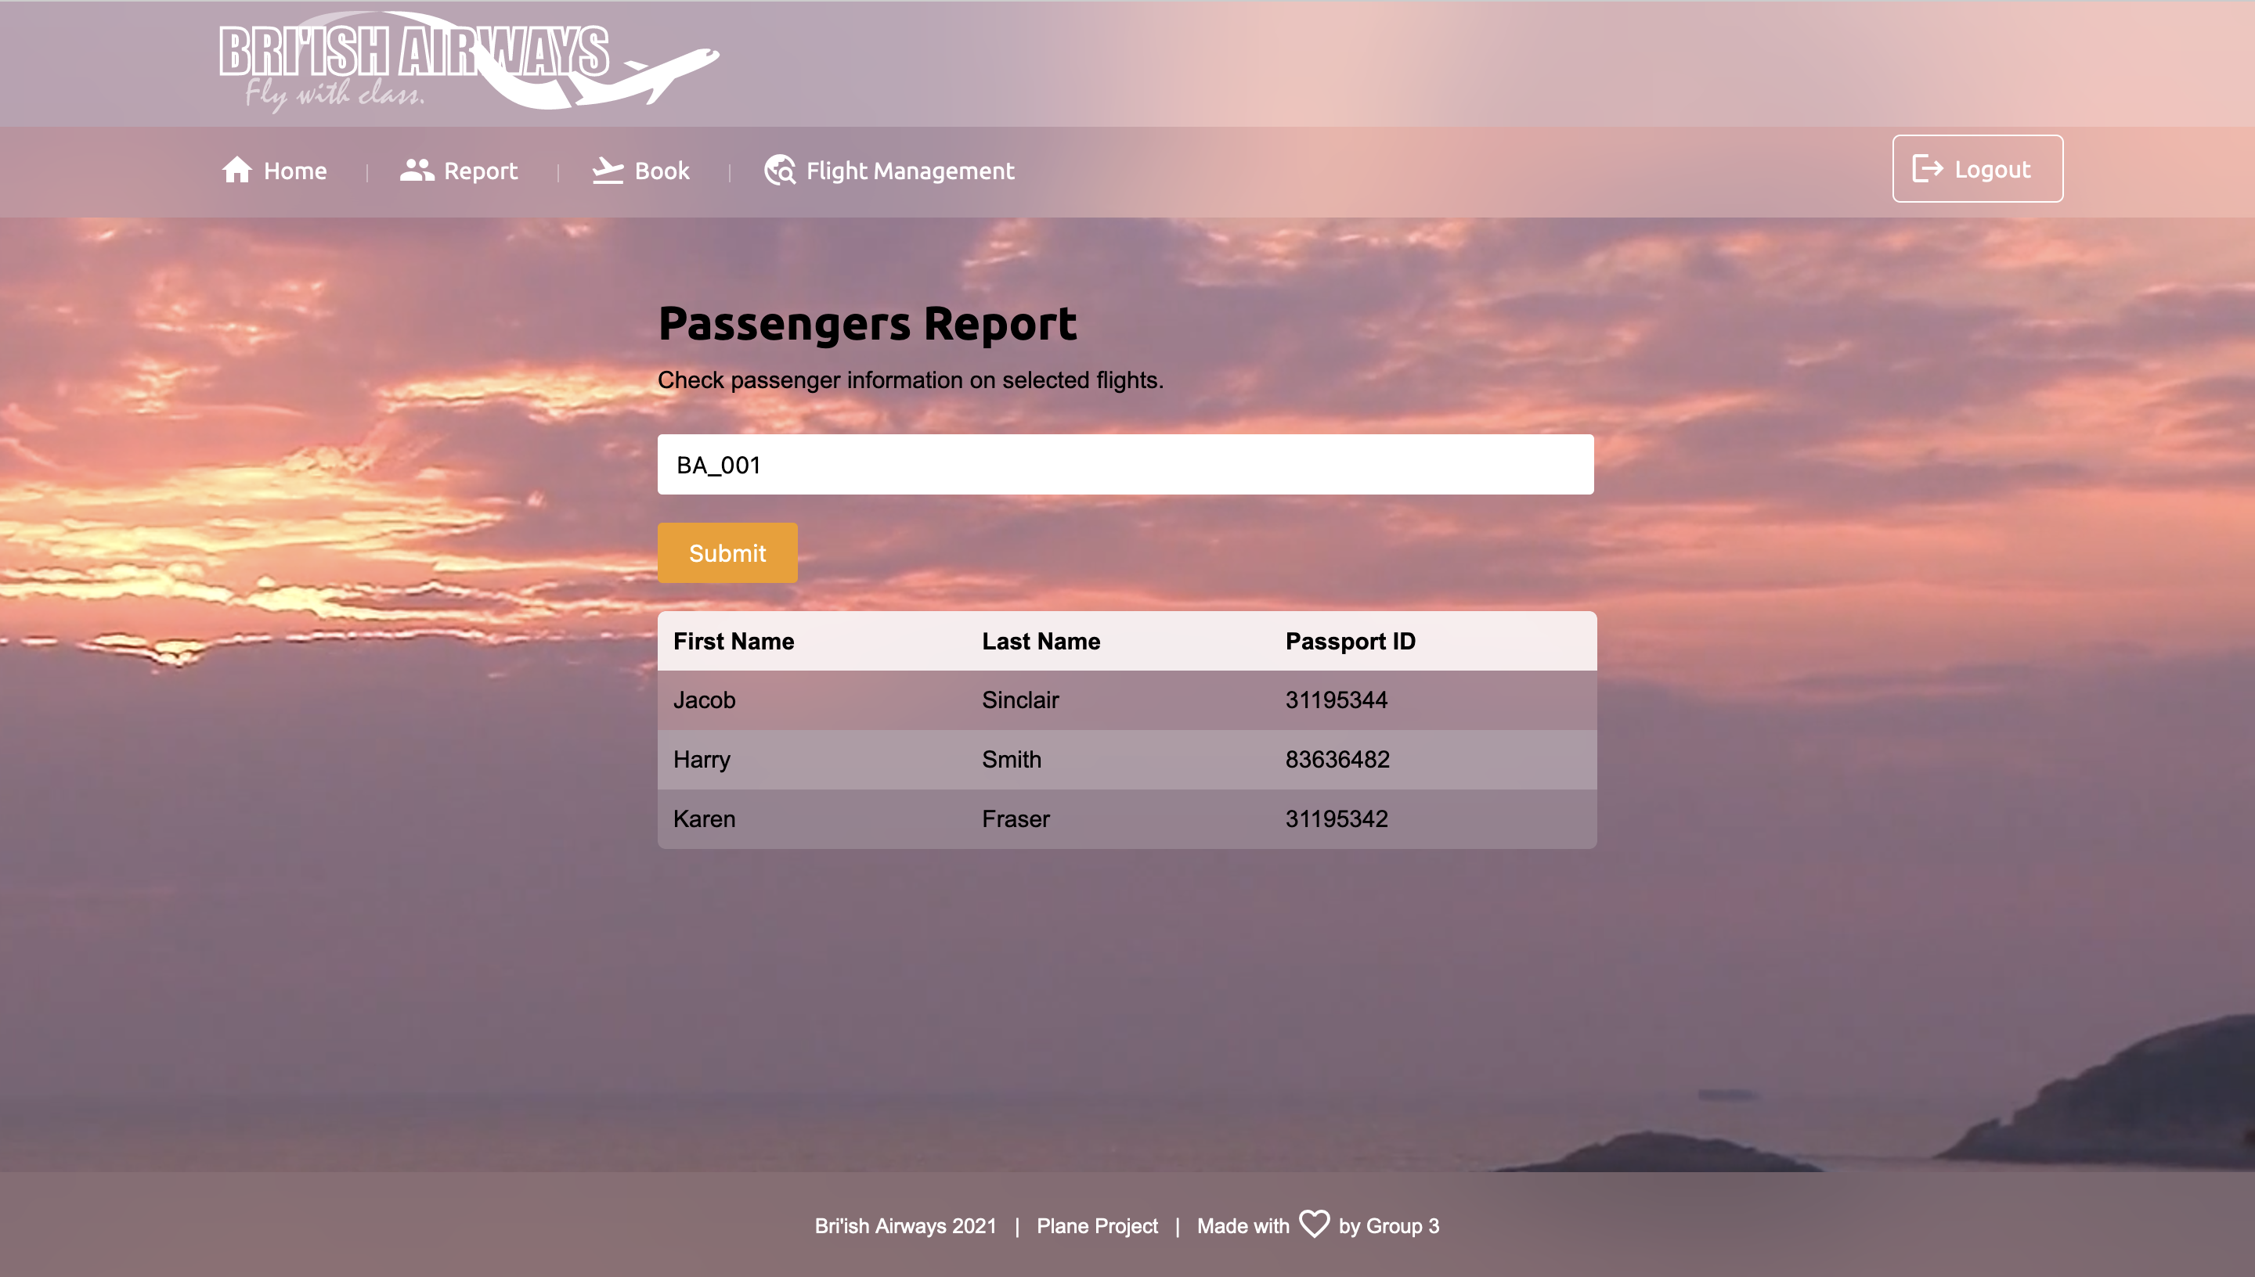Go to the Report page
This screenshot has width=2255, height=1277.
480,170
